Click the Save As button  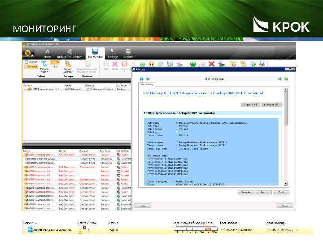(246, 192)
